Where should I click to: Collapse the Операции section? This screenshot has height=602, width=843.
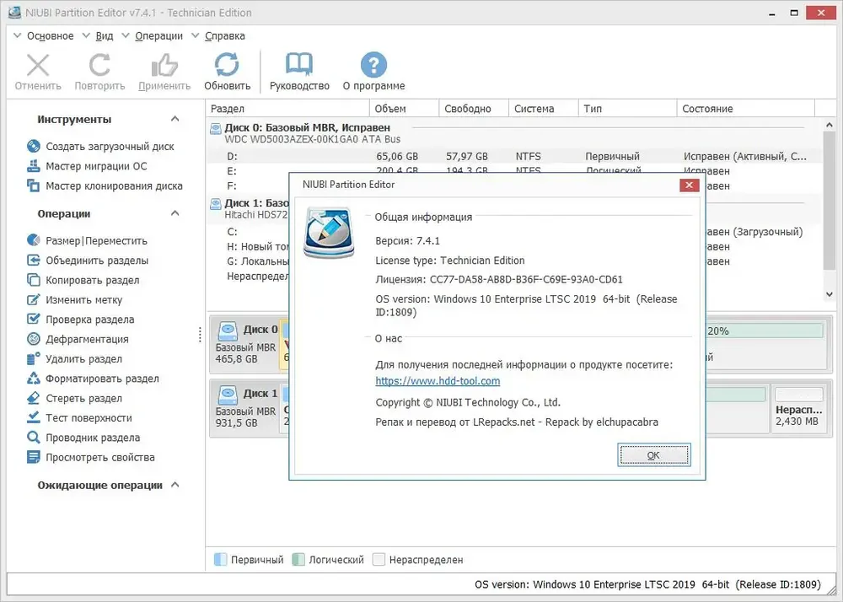(x=175, y=213)
